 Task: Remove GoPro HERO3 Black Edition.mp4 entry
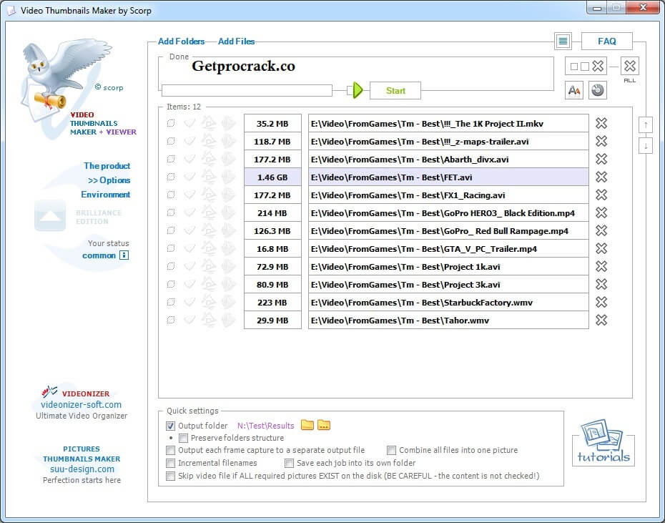click(x=601, y=212)
